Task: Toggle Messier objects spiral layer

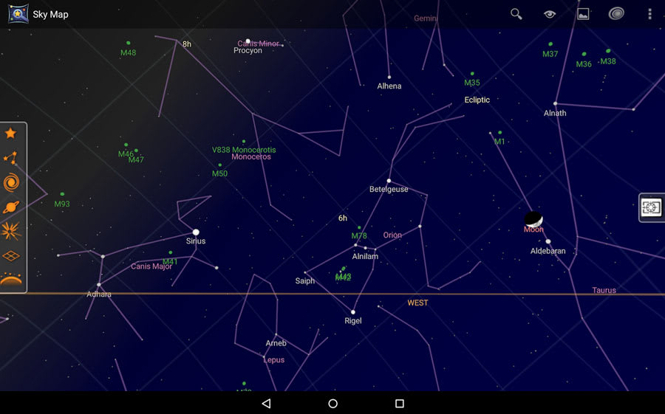Action: point(11,182)
